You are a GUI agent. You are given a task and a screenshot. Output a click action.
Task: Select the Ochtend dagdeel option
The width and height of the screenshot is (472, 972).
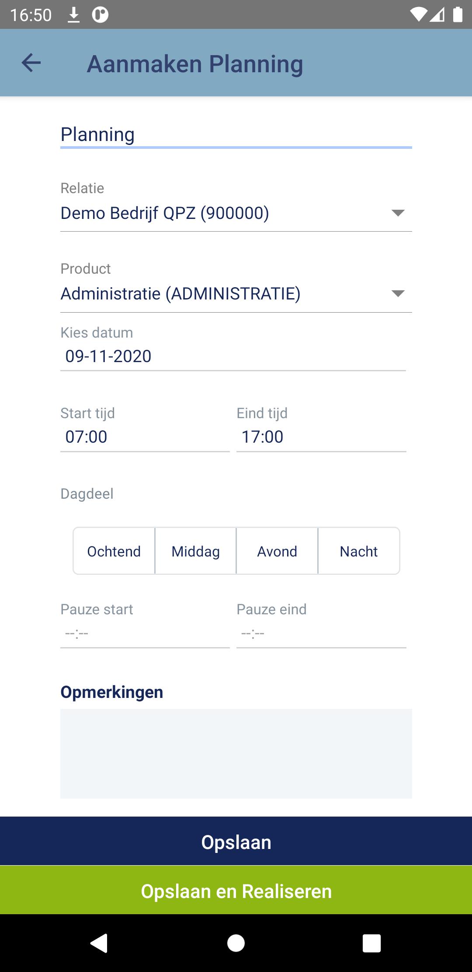click(114, 551)
